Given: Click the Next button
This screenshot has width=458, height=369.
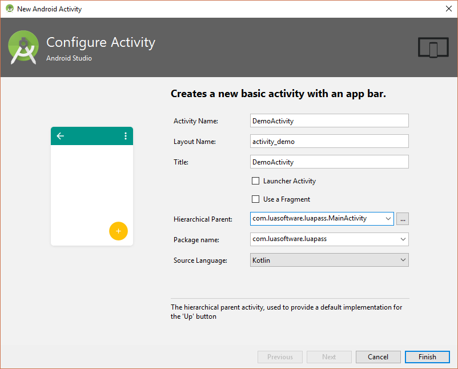Looking at the screenshot, I should (329, 356).
